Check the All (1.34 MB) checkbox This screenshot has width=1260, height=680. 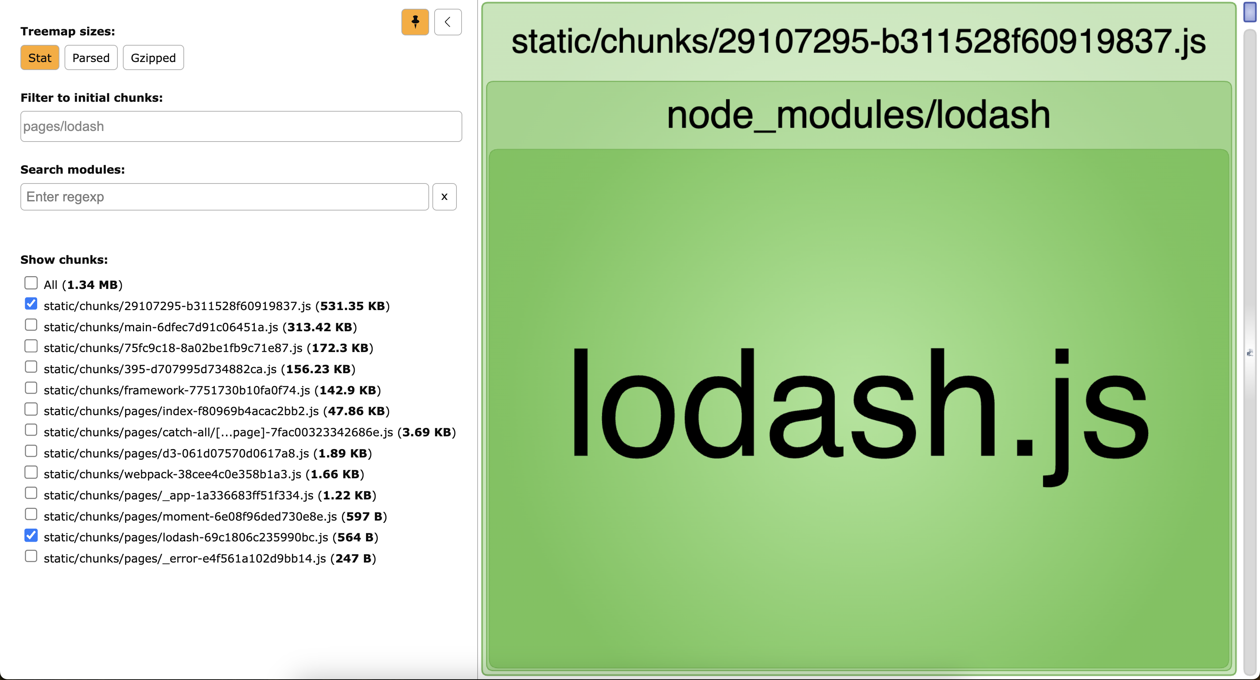point(31,283)
